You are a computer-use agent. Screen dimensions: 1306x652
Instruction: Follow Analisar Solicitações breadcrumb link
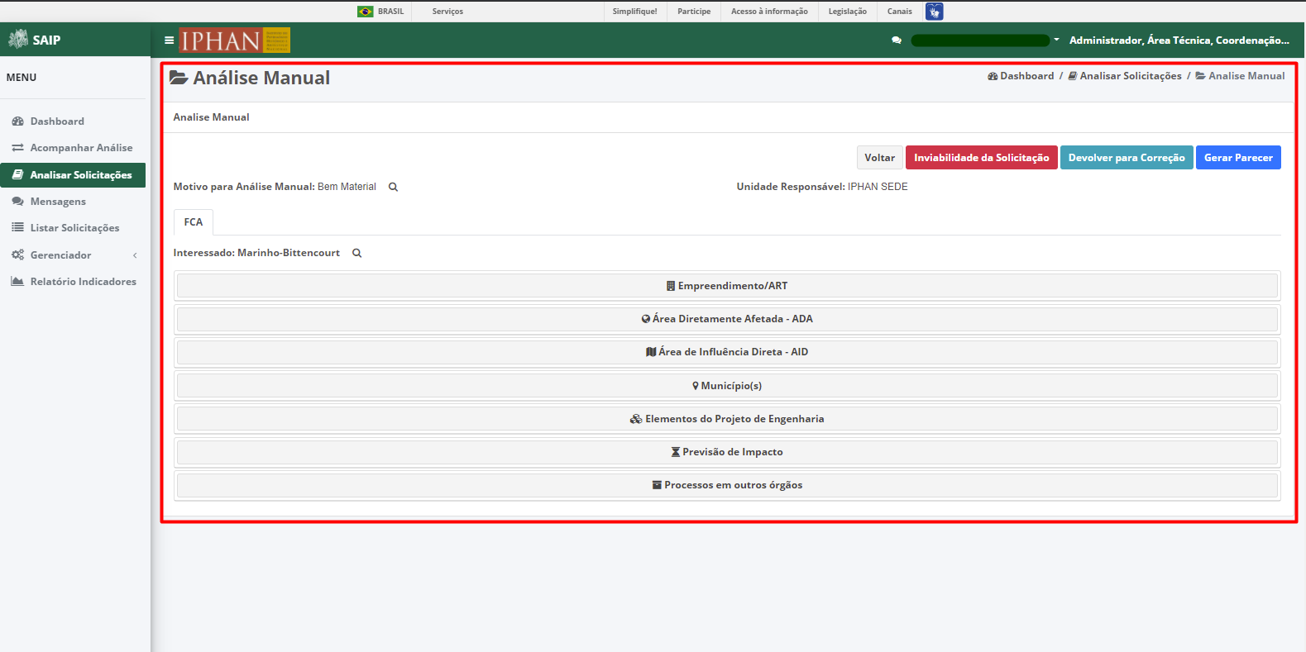coord(1125,76)
